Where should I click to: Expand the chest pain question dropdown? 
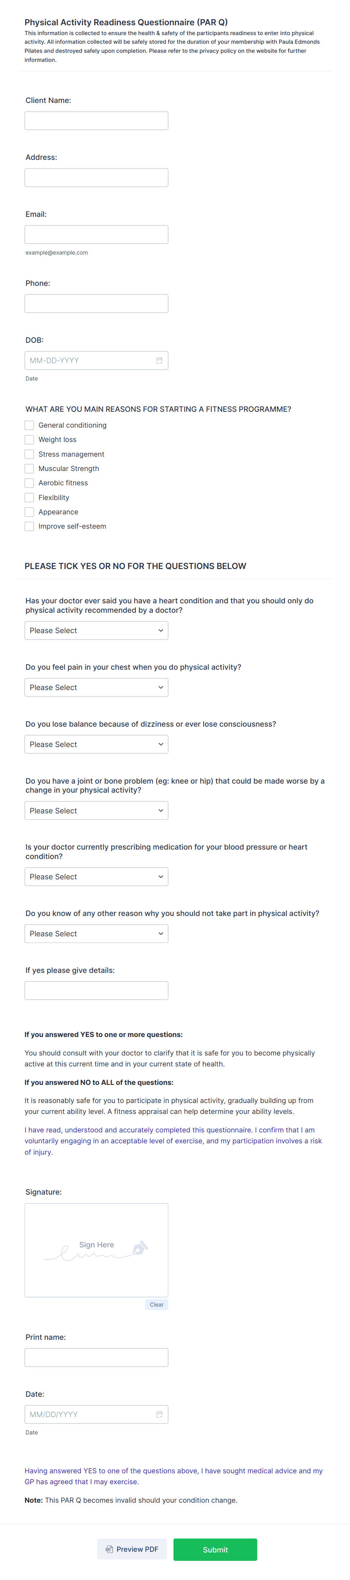pyautogui.click(x=96, y=687)
